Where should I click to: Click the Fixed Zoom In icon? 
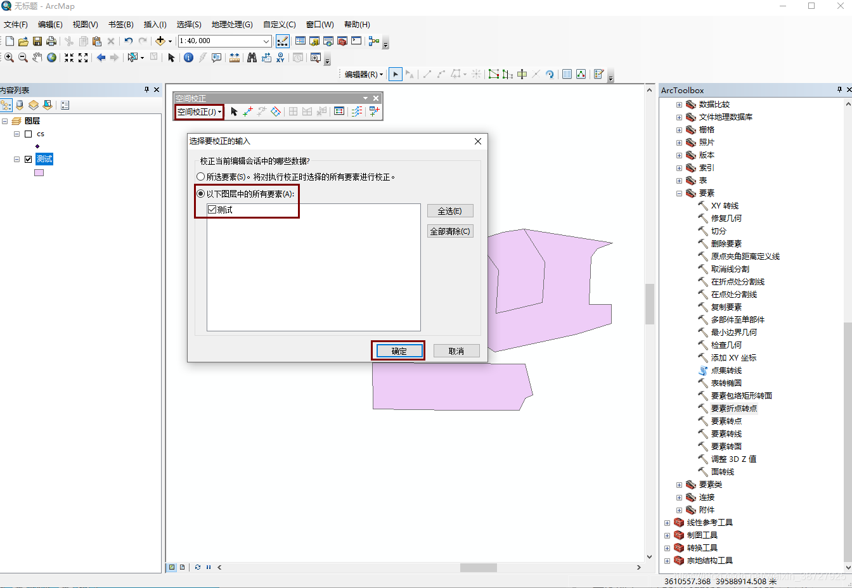point(69,58)
